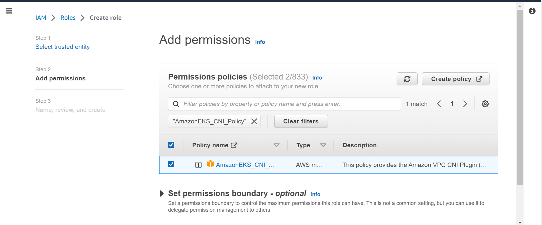Screen dimensions: 542x225
Task: Open table preferences gear icon
Action: click(485, 104)
